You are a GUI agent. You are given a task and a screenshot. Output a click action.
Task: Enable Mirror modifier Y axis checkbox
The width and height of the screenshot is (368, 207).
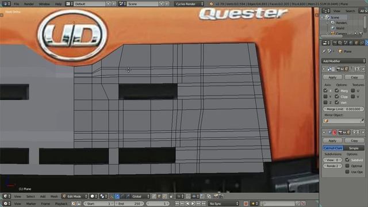(x=325, y=97)
